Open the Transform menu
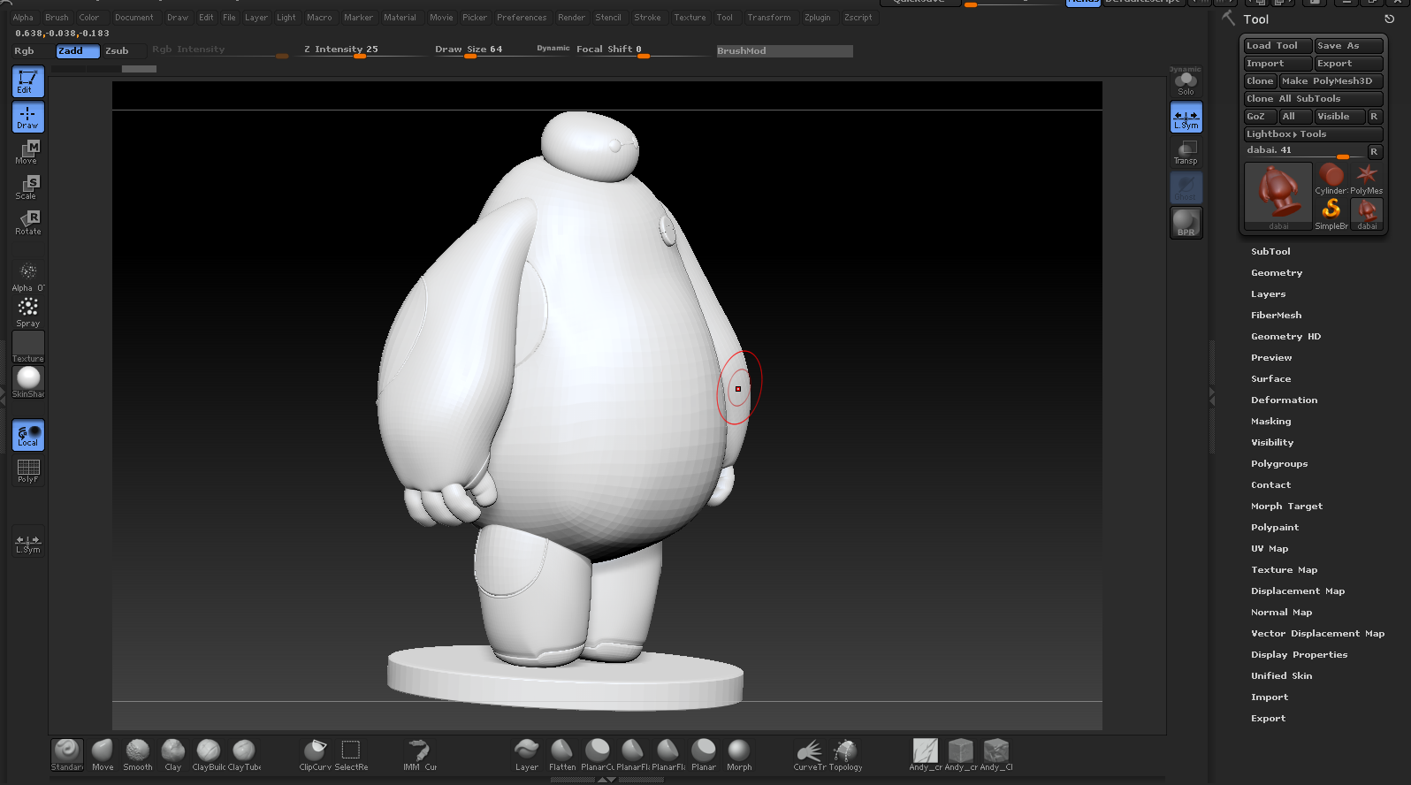The width and height of the screenshot is (1411, 785). [769, 18]
